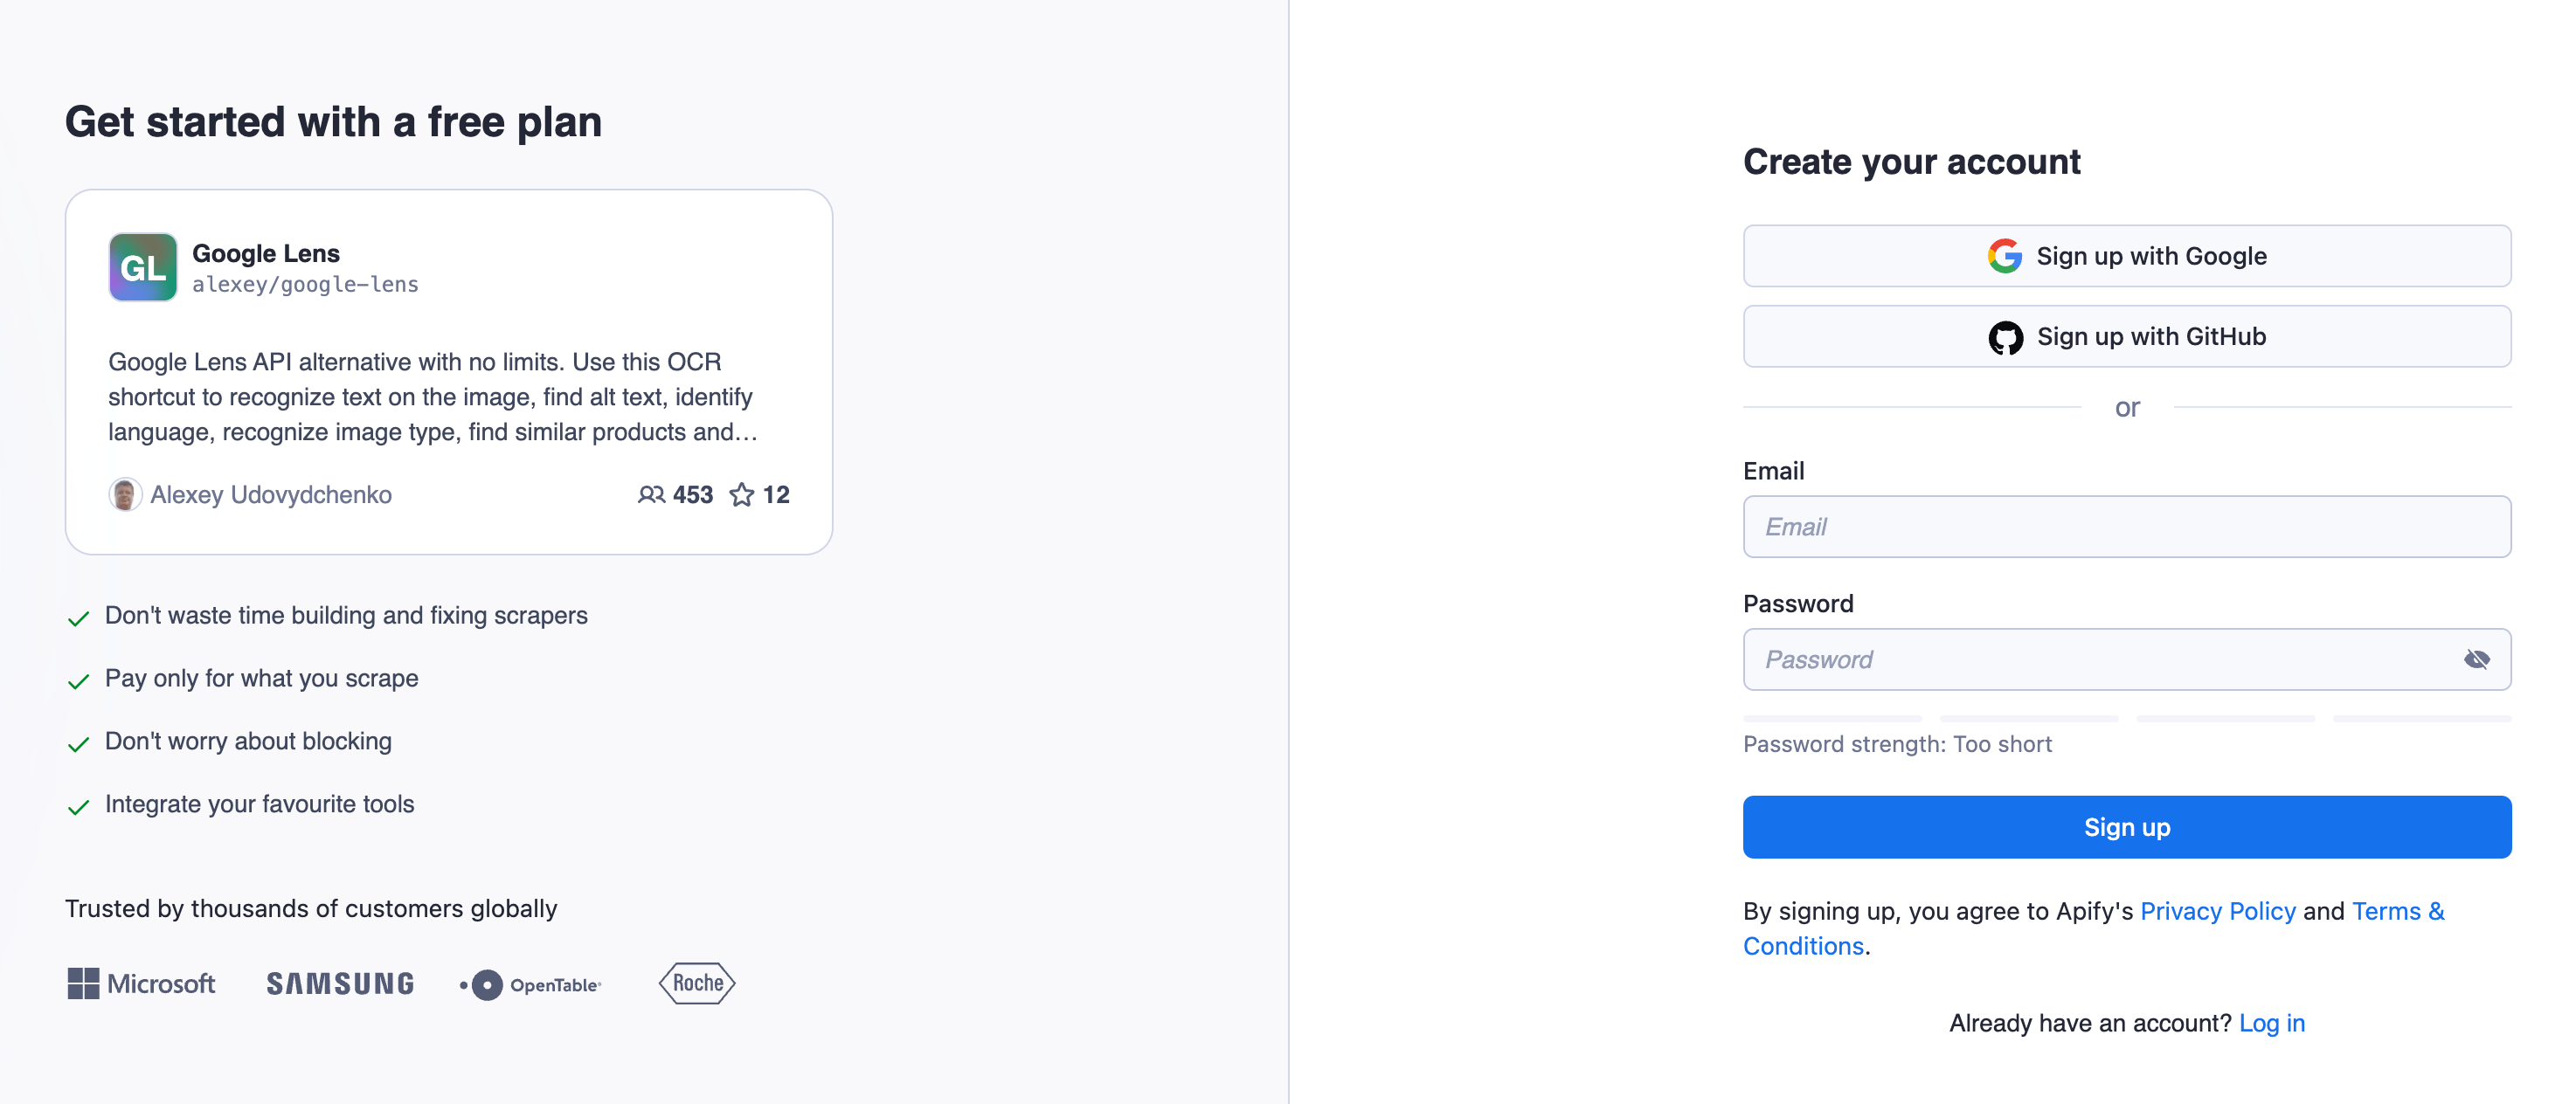This screenshot has height=1104, width=2576.
Task: Click the Microsoft logo
Action: pyautogui.click(x=140, y=983)
